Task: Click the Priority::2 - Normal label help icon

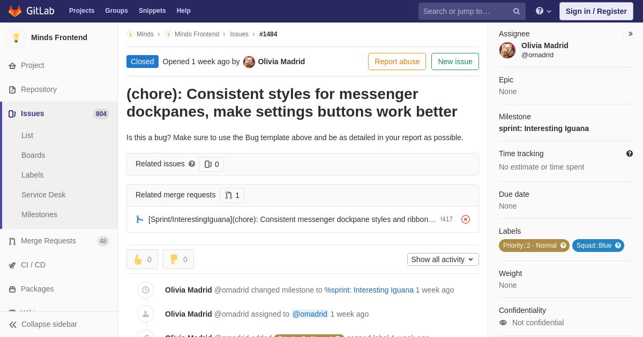Action: pos(563,246)
